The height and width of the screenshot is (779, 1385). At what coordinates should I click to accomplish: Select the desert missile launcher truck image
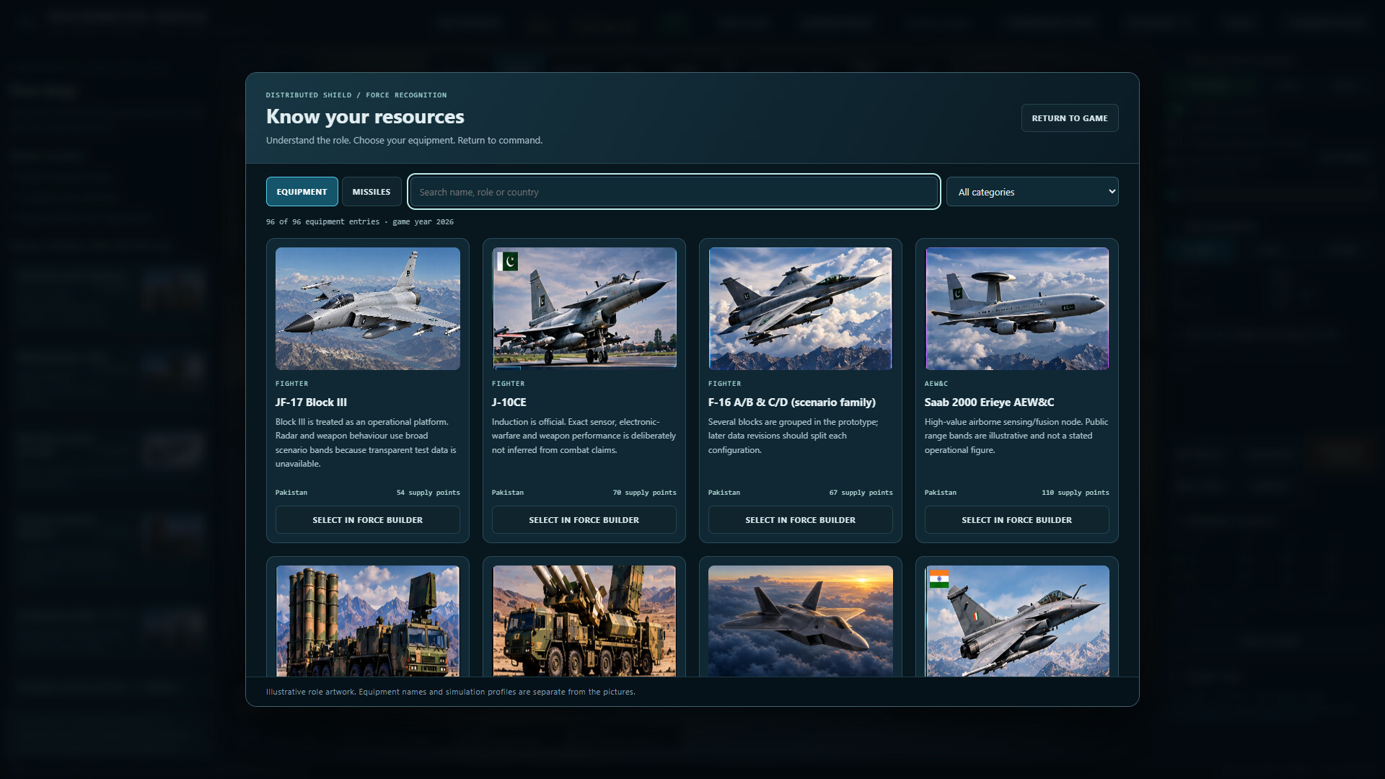pos(584,621)
